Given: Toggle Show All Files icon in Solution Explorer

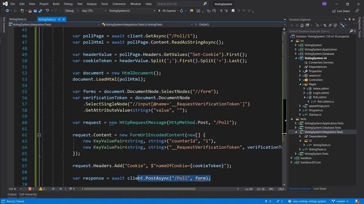Looking at the screenshot, I should pyautogui.click(x=335, y=25).
